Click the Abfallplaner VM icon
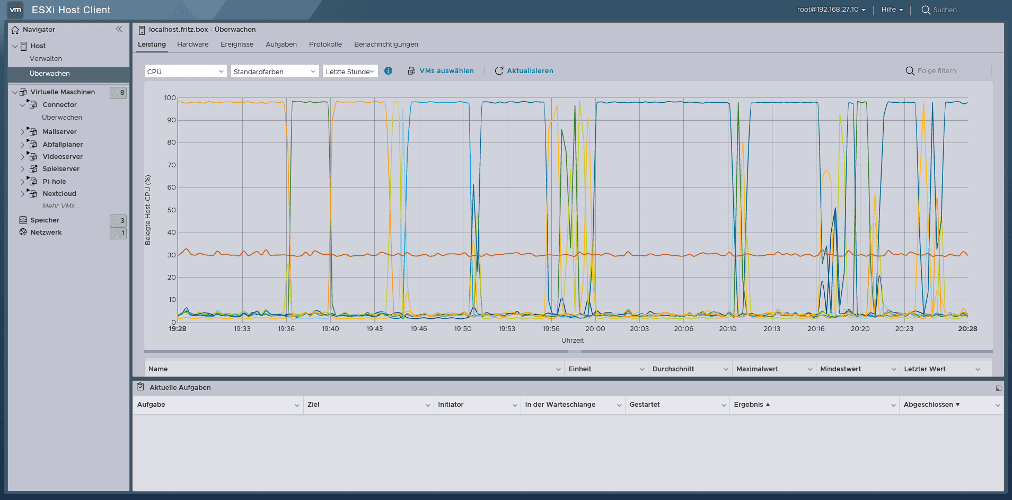This screenshot has width=1012, height=500. pyautogui.click(x=33, y=144)
